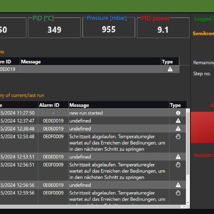Click alarm ID 0E0E0019 on the 12:53:51 row
The image size is (214, 214).
(x=53, y=157)
